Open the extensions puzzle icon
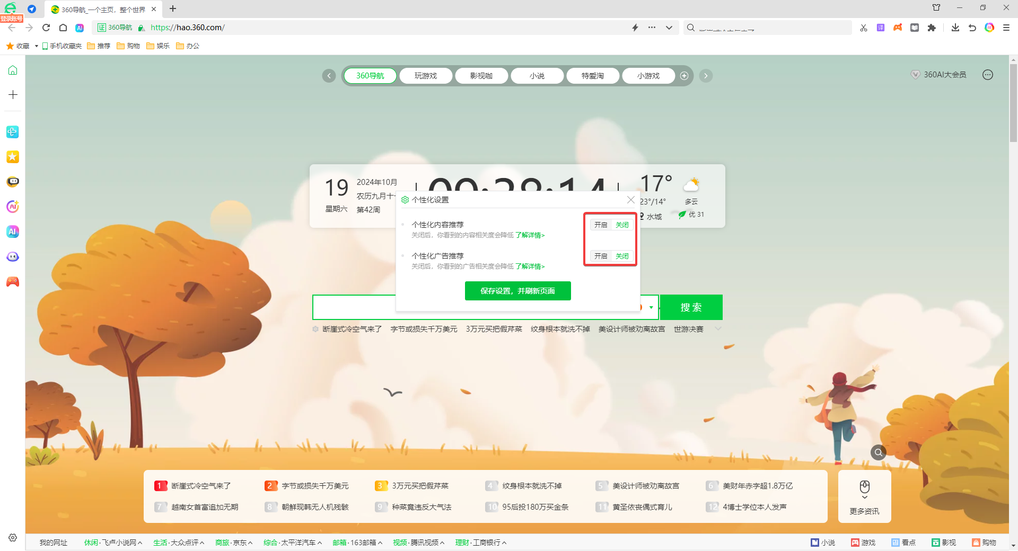The width and height of the screenshot is (1018, 551). pyautogui.click(x=932, y=28)
